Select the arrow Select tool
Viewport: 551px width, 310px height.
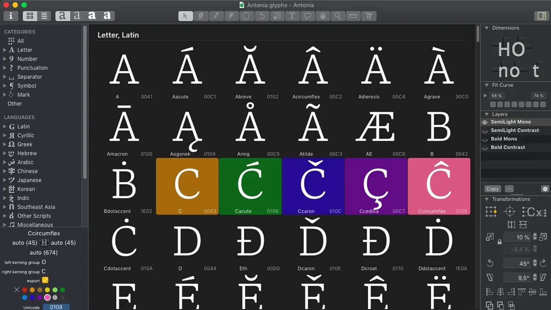coord(185,16)
